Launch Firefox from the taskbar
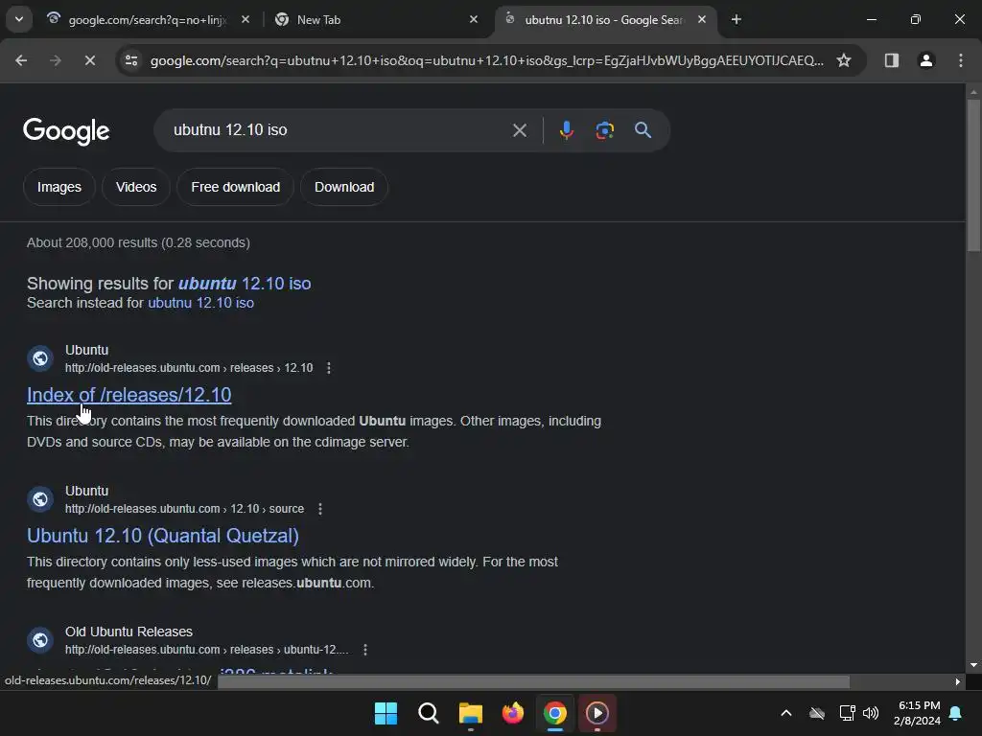 (513, 713)
